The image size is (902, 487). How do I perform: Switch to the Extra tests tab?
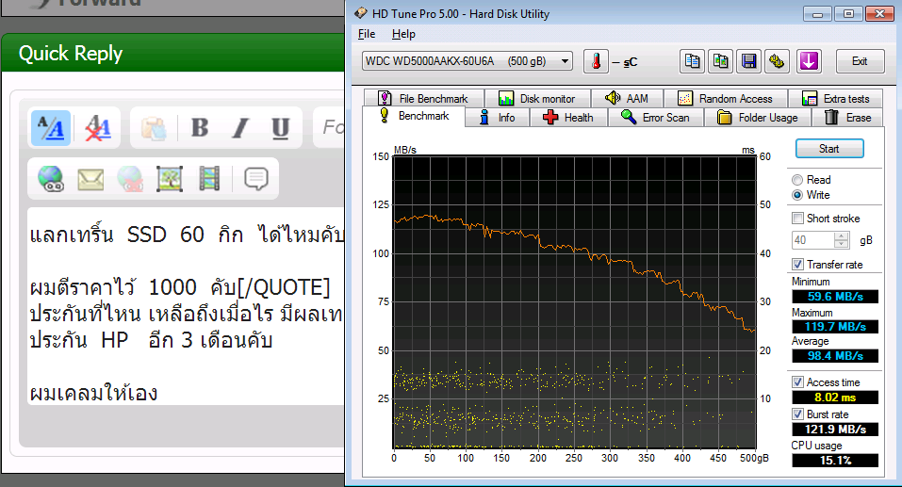coord(836,98)
